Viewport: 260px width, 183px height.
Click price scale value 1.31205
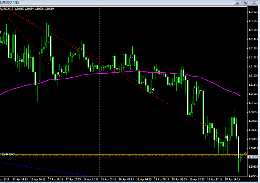tap(253, 76)
